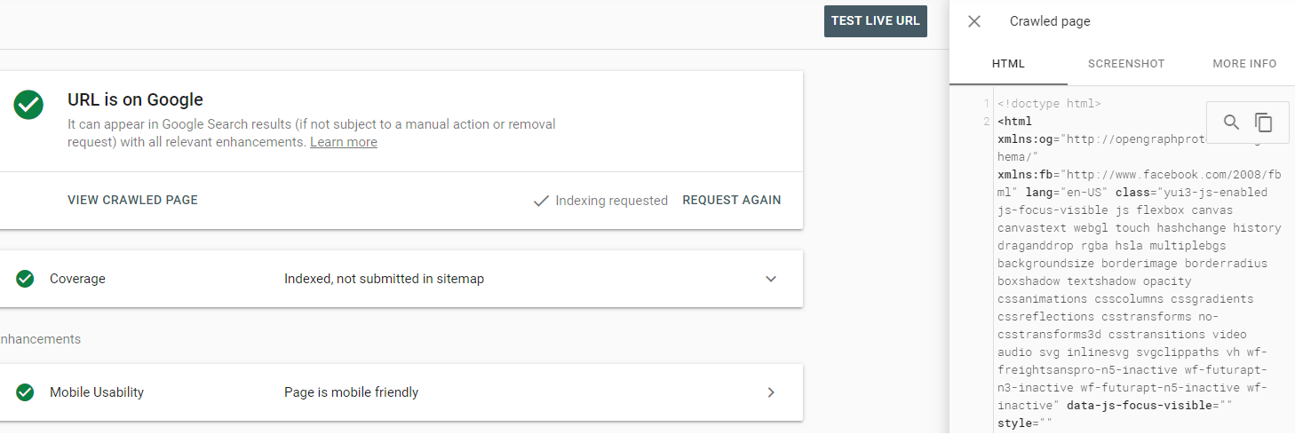Select the MORE INFO tab
The width and height of the screenshot is (1295, 435).
(x=1244, y=64)
